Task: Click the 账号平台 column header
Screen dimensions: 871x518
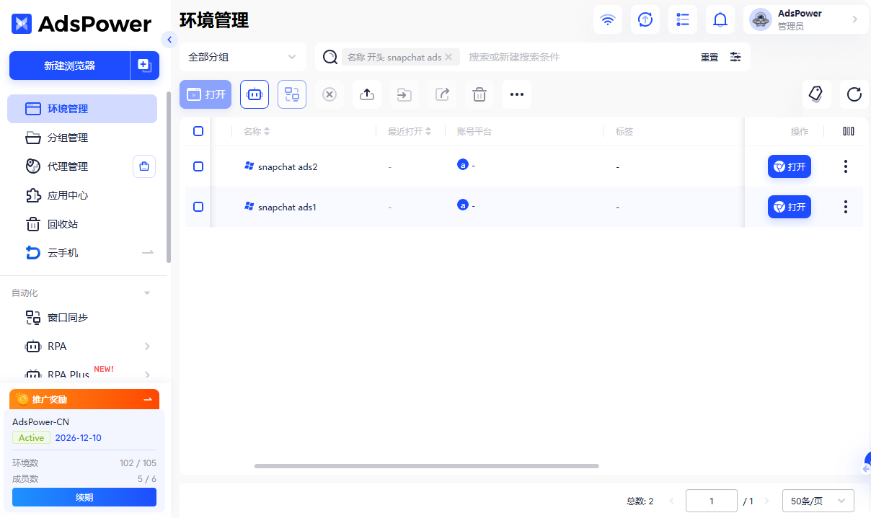Action: [474, 132]
